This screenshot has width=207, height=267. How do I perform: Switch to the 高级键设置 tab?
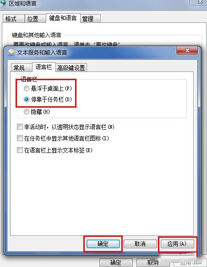click(71, 68)
